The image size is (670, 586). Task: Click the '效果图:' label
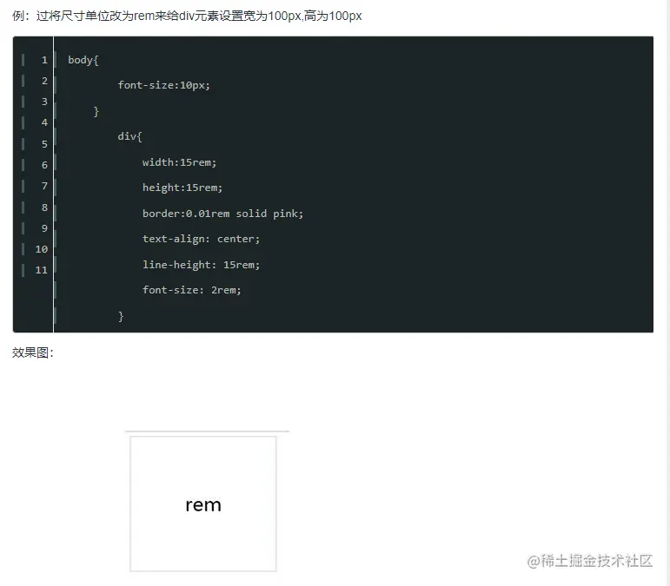[x=33, y=353]
